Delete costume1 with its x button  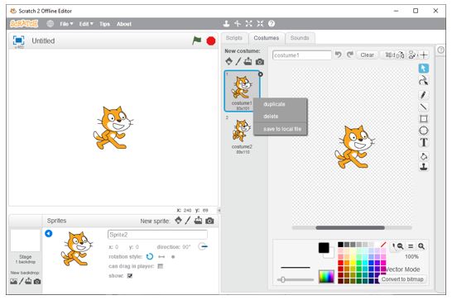click(x=260, y=74)
